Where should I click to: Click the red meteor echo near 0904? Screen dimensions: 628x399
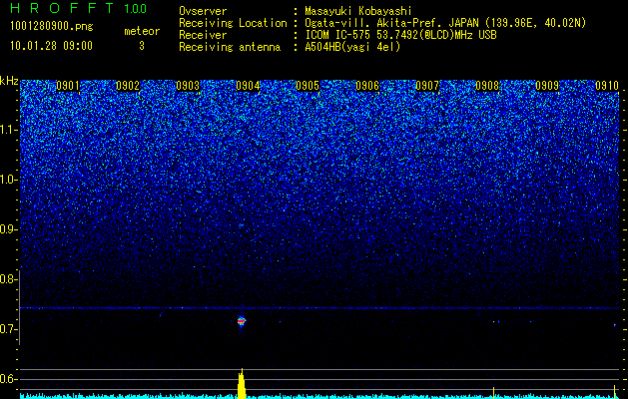[241, 321]
